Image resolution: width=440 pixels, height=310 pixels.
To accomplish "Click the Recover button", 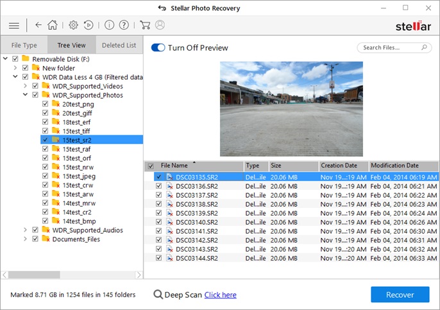I will tap(400, 295).
